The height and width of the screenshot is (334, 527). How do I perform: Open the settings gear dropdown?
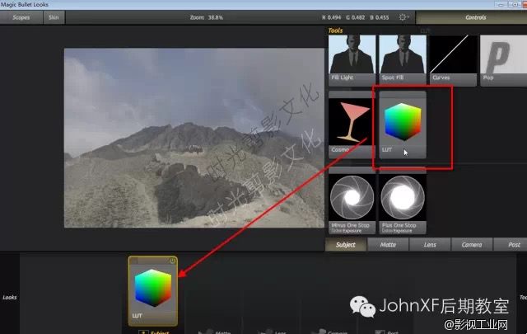pos(403,17)
